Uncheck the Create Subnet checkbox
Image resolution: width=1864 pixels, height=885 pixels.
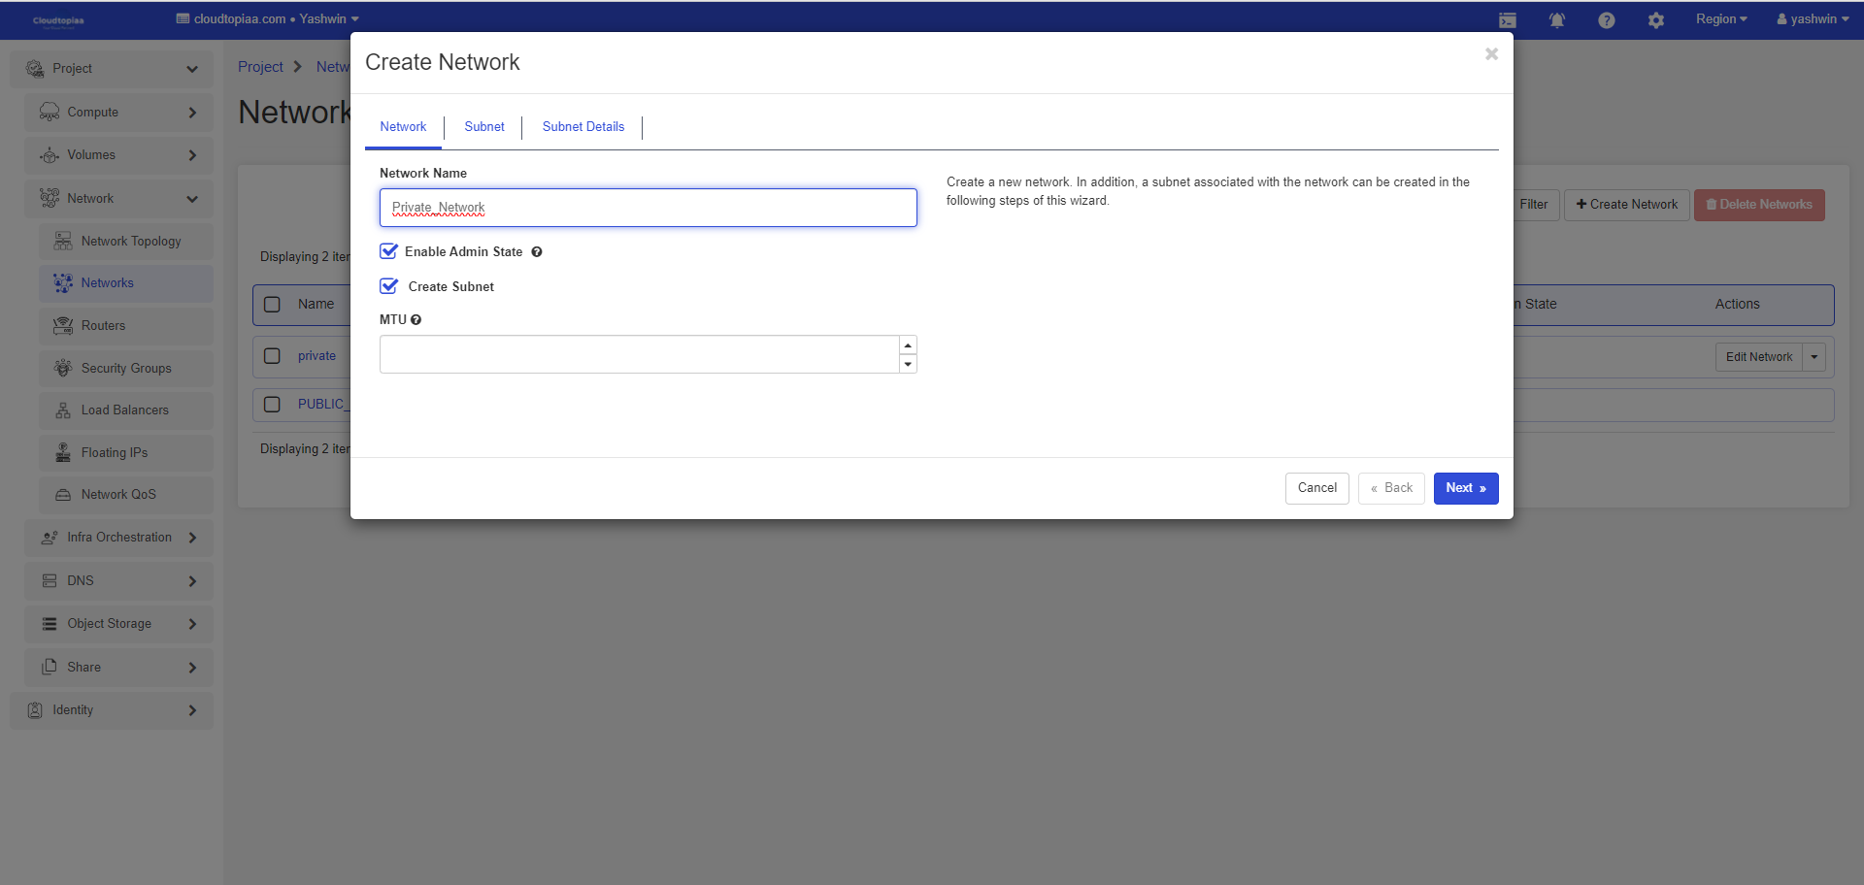click(389, 286)
